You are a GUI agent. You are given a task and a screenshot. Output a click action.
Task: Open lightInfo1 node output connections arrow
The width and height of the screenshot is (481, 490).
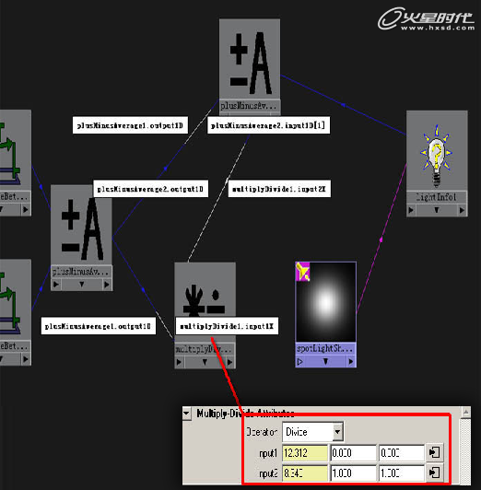[462, 210]
